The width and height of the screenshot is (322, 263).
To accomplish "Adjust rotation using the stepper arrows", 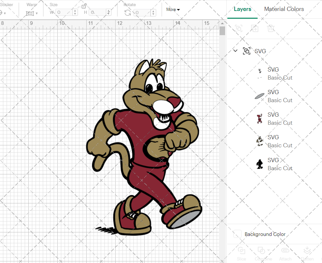I will (153, 13).
